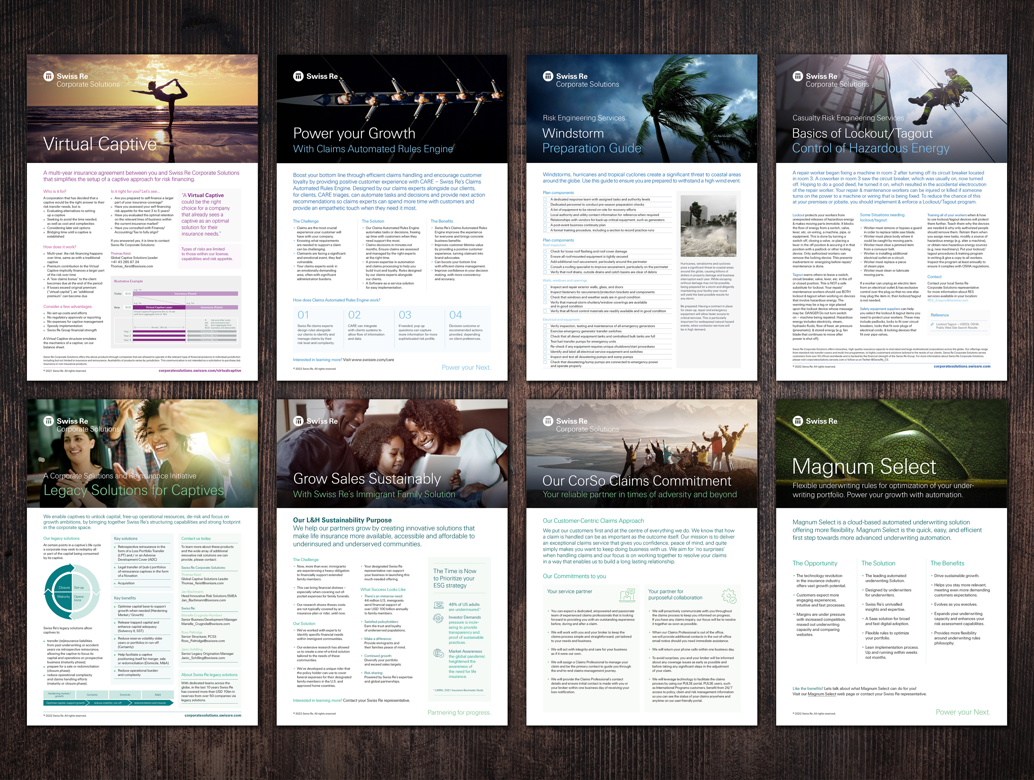Click teal 'Optimise capital, support growth' arrow
The height and width of the screenshot is (780, 1034).
(67, 703)
